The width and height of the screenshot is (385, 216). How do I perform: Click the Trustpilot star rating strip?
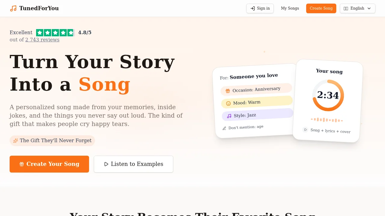click(55, 32)
